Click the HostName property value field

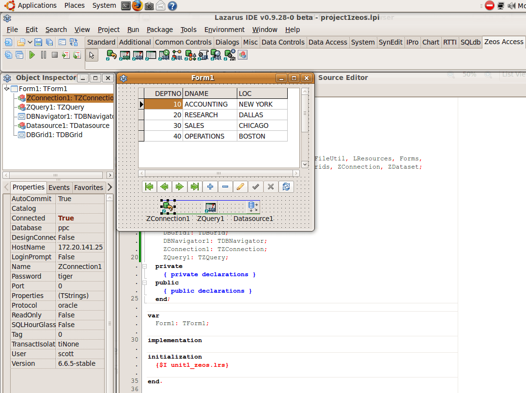(x=80, y=247)
